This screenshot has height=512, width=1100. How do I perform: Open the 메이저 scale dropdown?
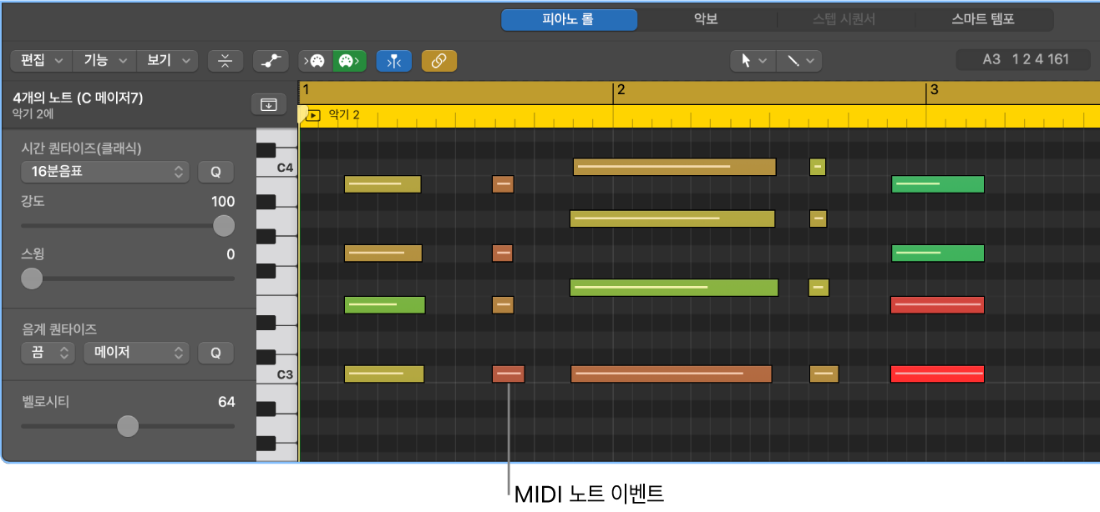[x=136, y=353]
